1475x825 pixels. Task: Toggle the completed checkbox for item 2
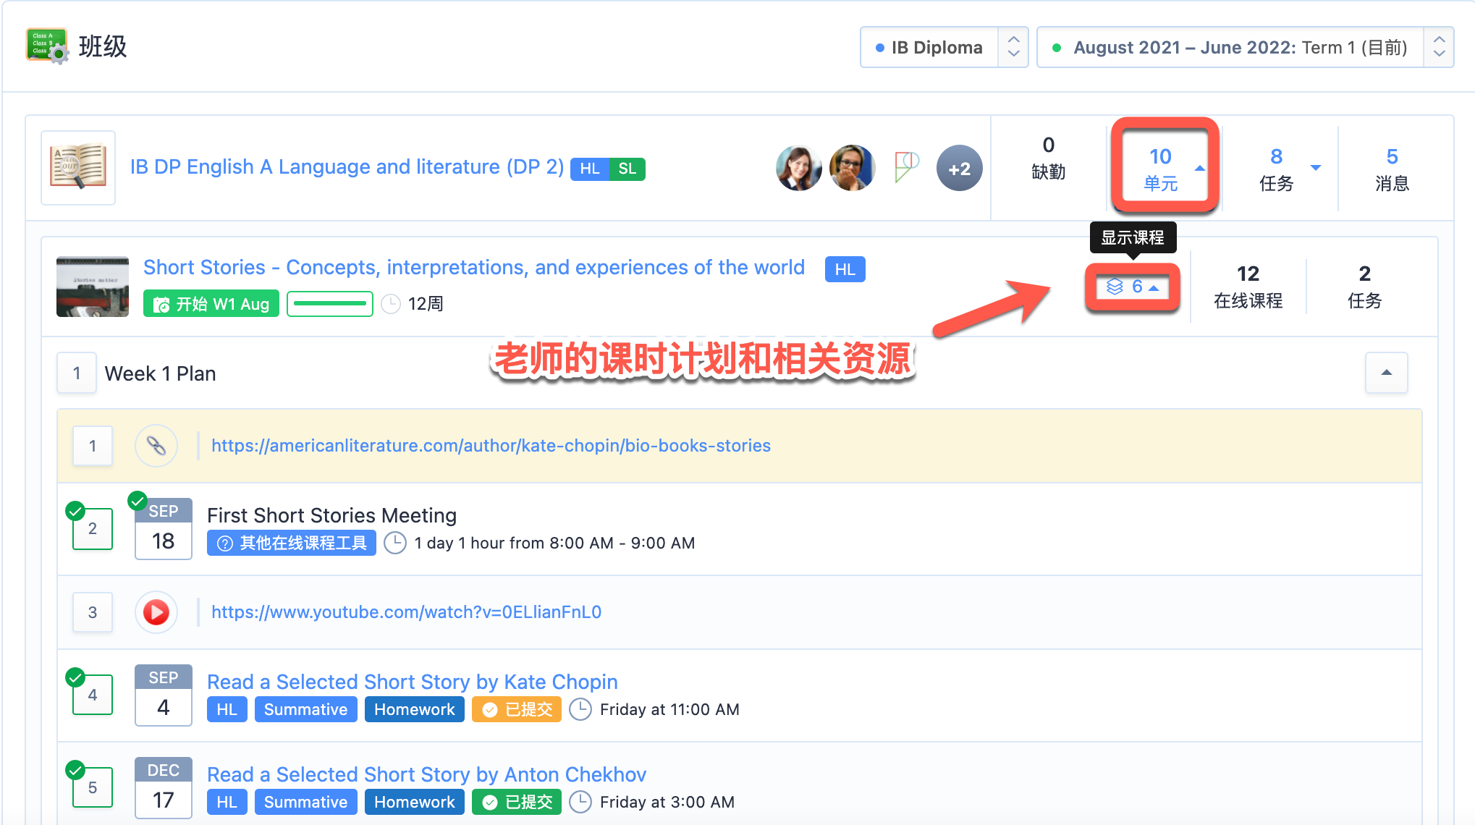pos(93,529)
